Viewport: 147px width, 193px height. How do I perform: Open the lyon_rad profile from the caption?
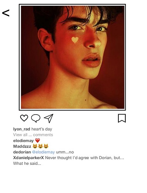coord(22,129)
